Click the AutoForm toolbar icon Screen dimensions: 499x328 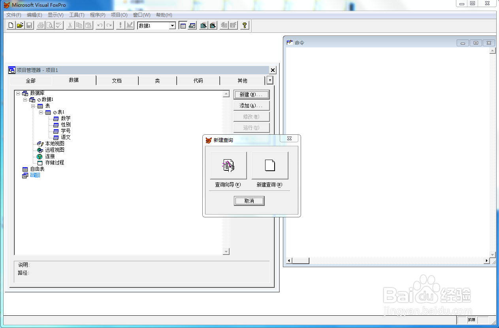[x=224, y=25]
